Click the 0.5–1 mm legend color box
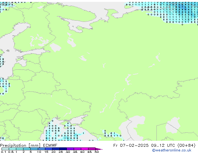This screenshot has height=153, width=198. coord(12,149)
